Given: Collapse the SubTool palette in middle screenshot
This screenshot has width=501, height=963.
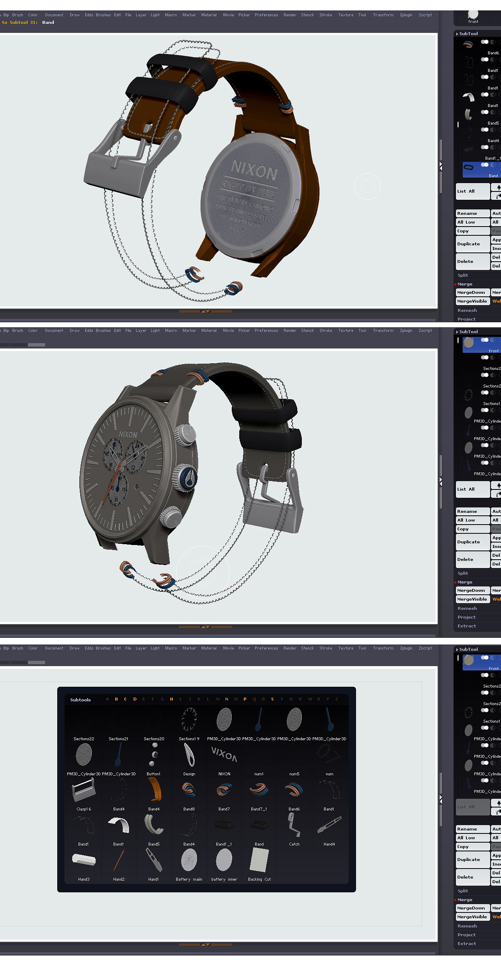Looking at the screenshot, I should coord(467,331).
